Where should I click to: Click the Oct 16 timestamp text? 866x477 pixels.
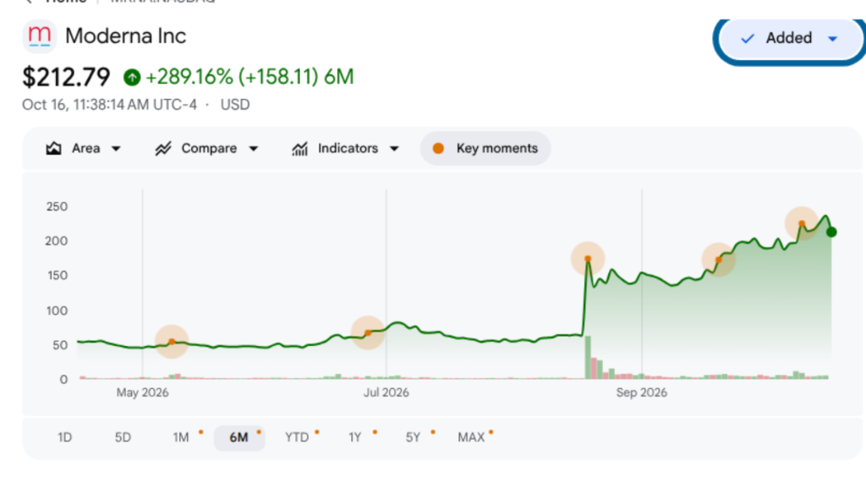(x=109, y=105)
